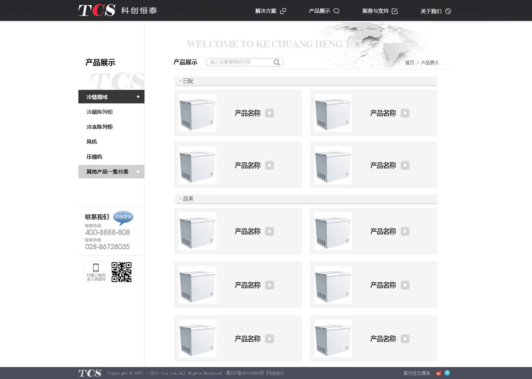Click the TCS logo in footer
The image size is (532, 379).
[89, 373]
